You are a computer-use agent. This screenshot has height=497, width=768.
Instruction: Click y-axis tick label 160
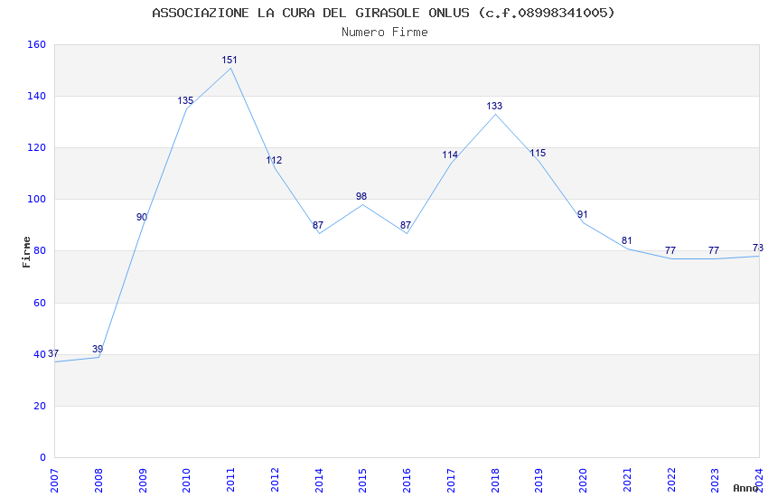pos(36,44)
